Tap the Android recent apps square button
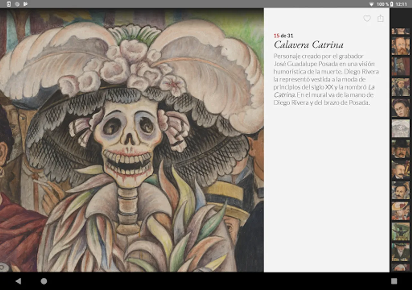The image size is (412, 290). point(394,281)
